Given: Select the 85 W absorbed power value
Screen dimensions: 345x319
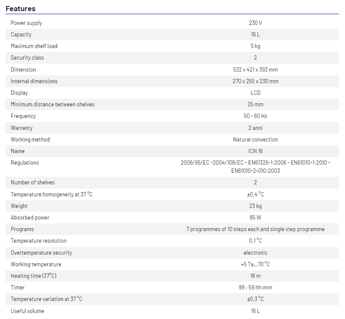Looking at the screenshot, I should point(255,217).
